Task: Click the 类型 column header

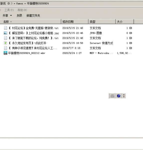Action: click(102, 21)
